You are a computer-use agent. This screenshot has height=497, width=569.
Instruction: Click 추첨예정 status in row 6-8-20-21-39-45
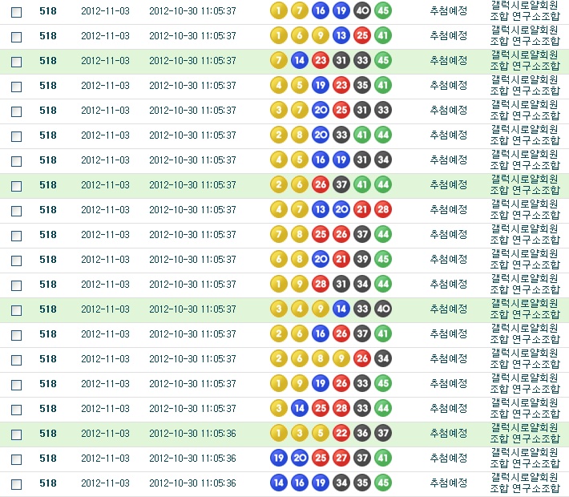(x=448, y=260)
